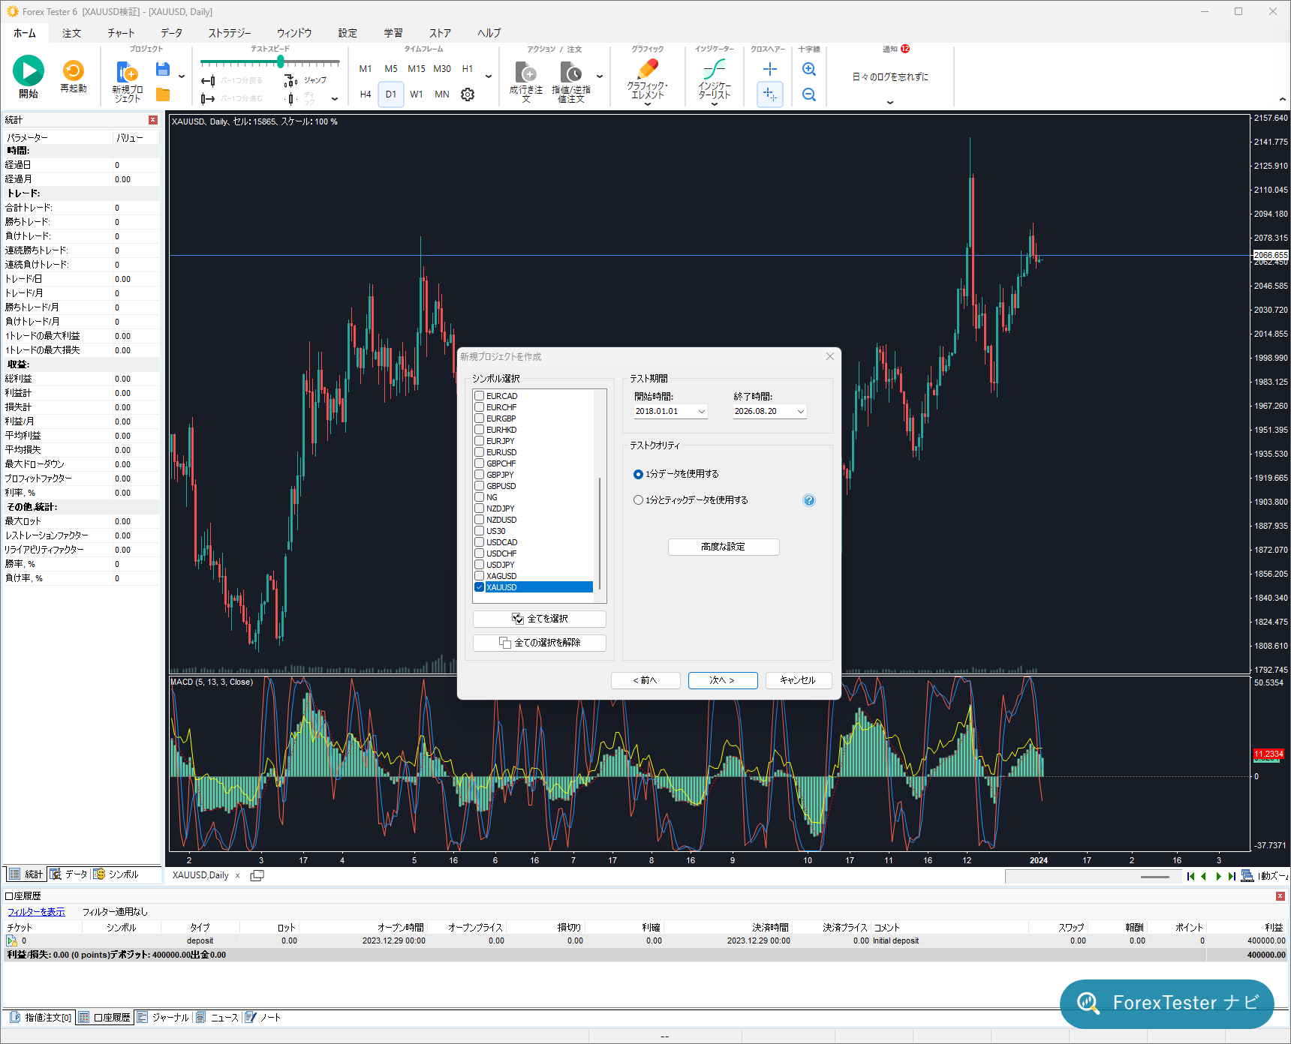Jump to the chart end with last-bar arrow
Screen dimensions: 1291x1044
(1232, 876)
